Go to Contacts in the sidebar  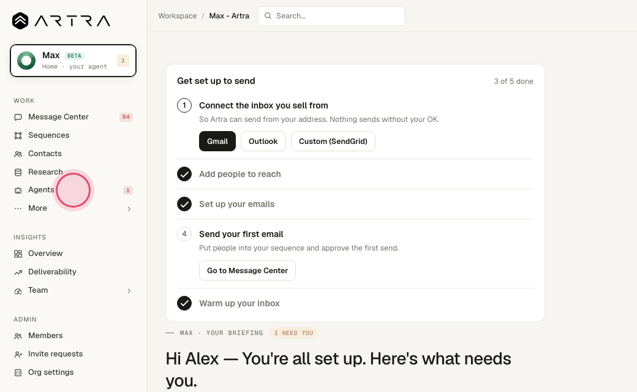pos(73,154)
